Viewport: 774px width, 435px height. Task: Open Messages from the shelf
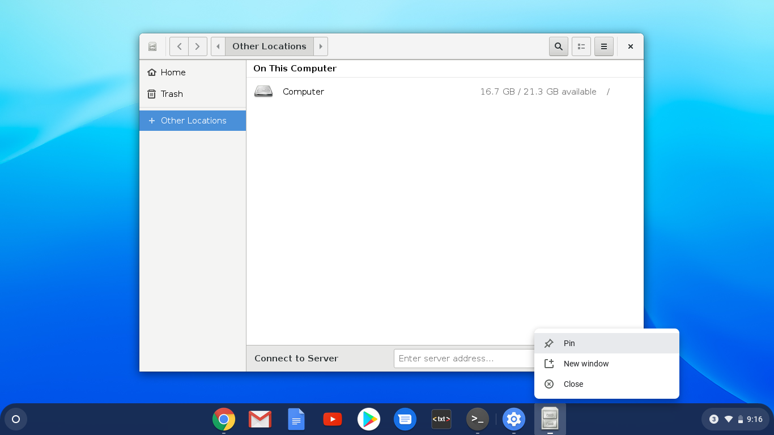pos(405,419)
